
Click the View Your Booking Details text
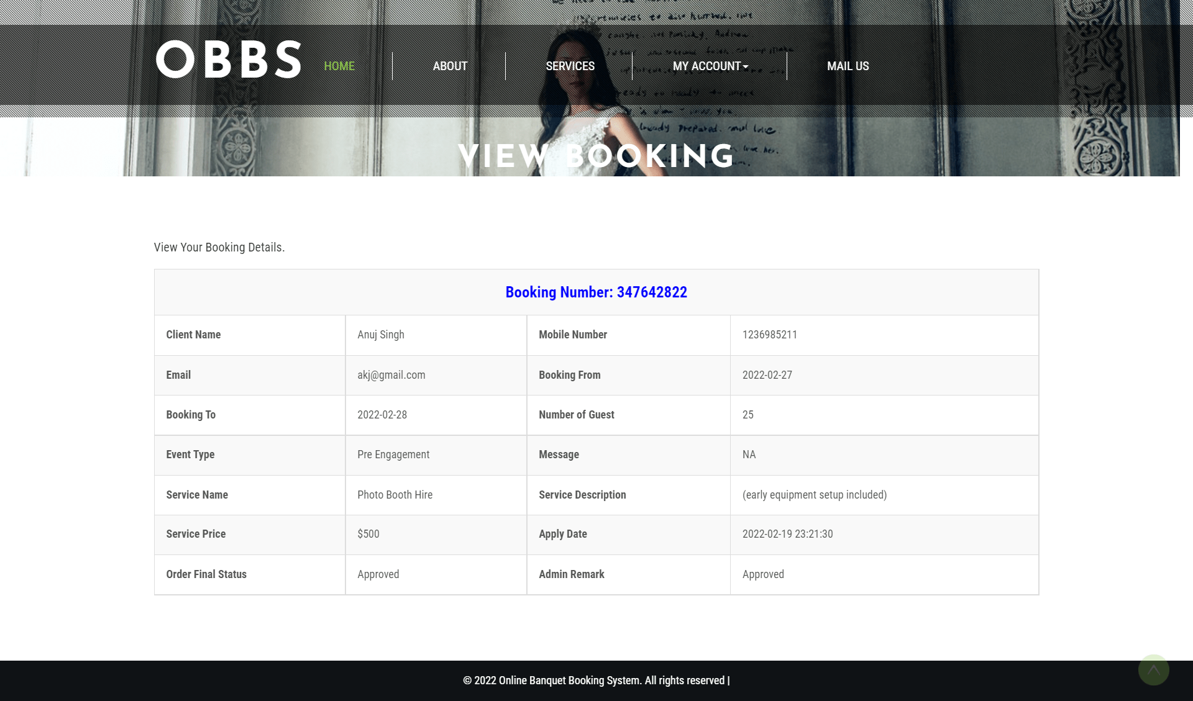(x=219, y=247)
